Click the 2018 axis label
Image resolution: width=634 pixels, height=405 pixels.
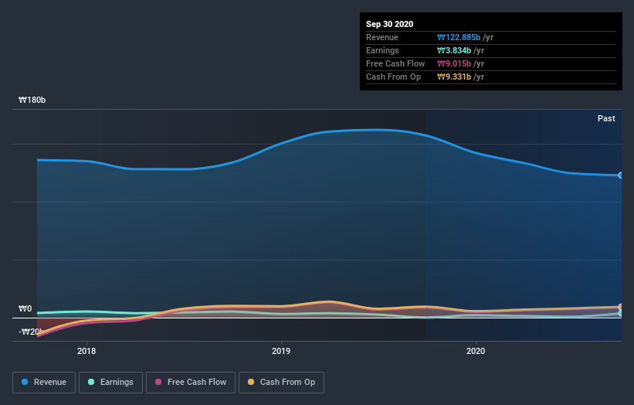[86, 351]
